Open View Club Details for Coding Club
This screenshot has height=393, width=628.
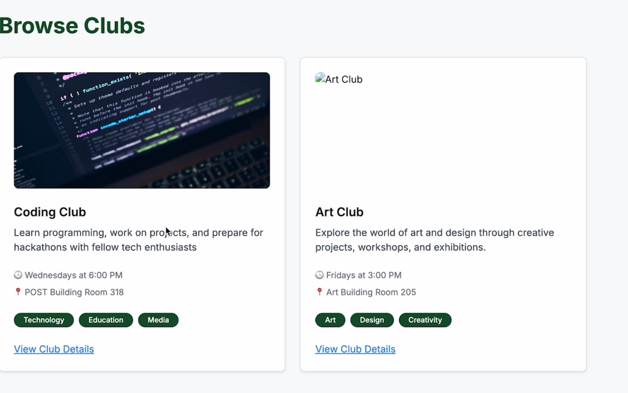click(54, 349)
